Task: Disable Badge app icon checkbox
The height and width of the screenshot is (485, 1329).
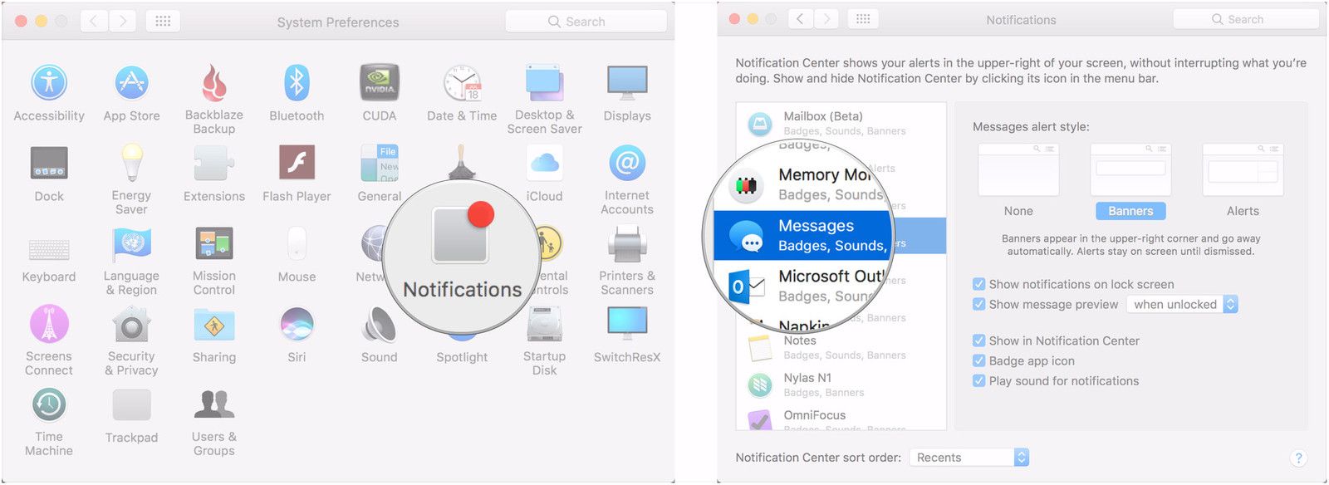Action: (x=978, y=360)
